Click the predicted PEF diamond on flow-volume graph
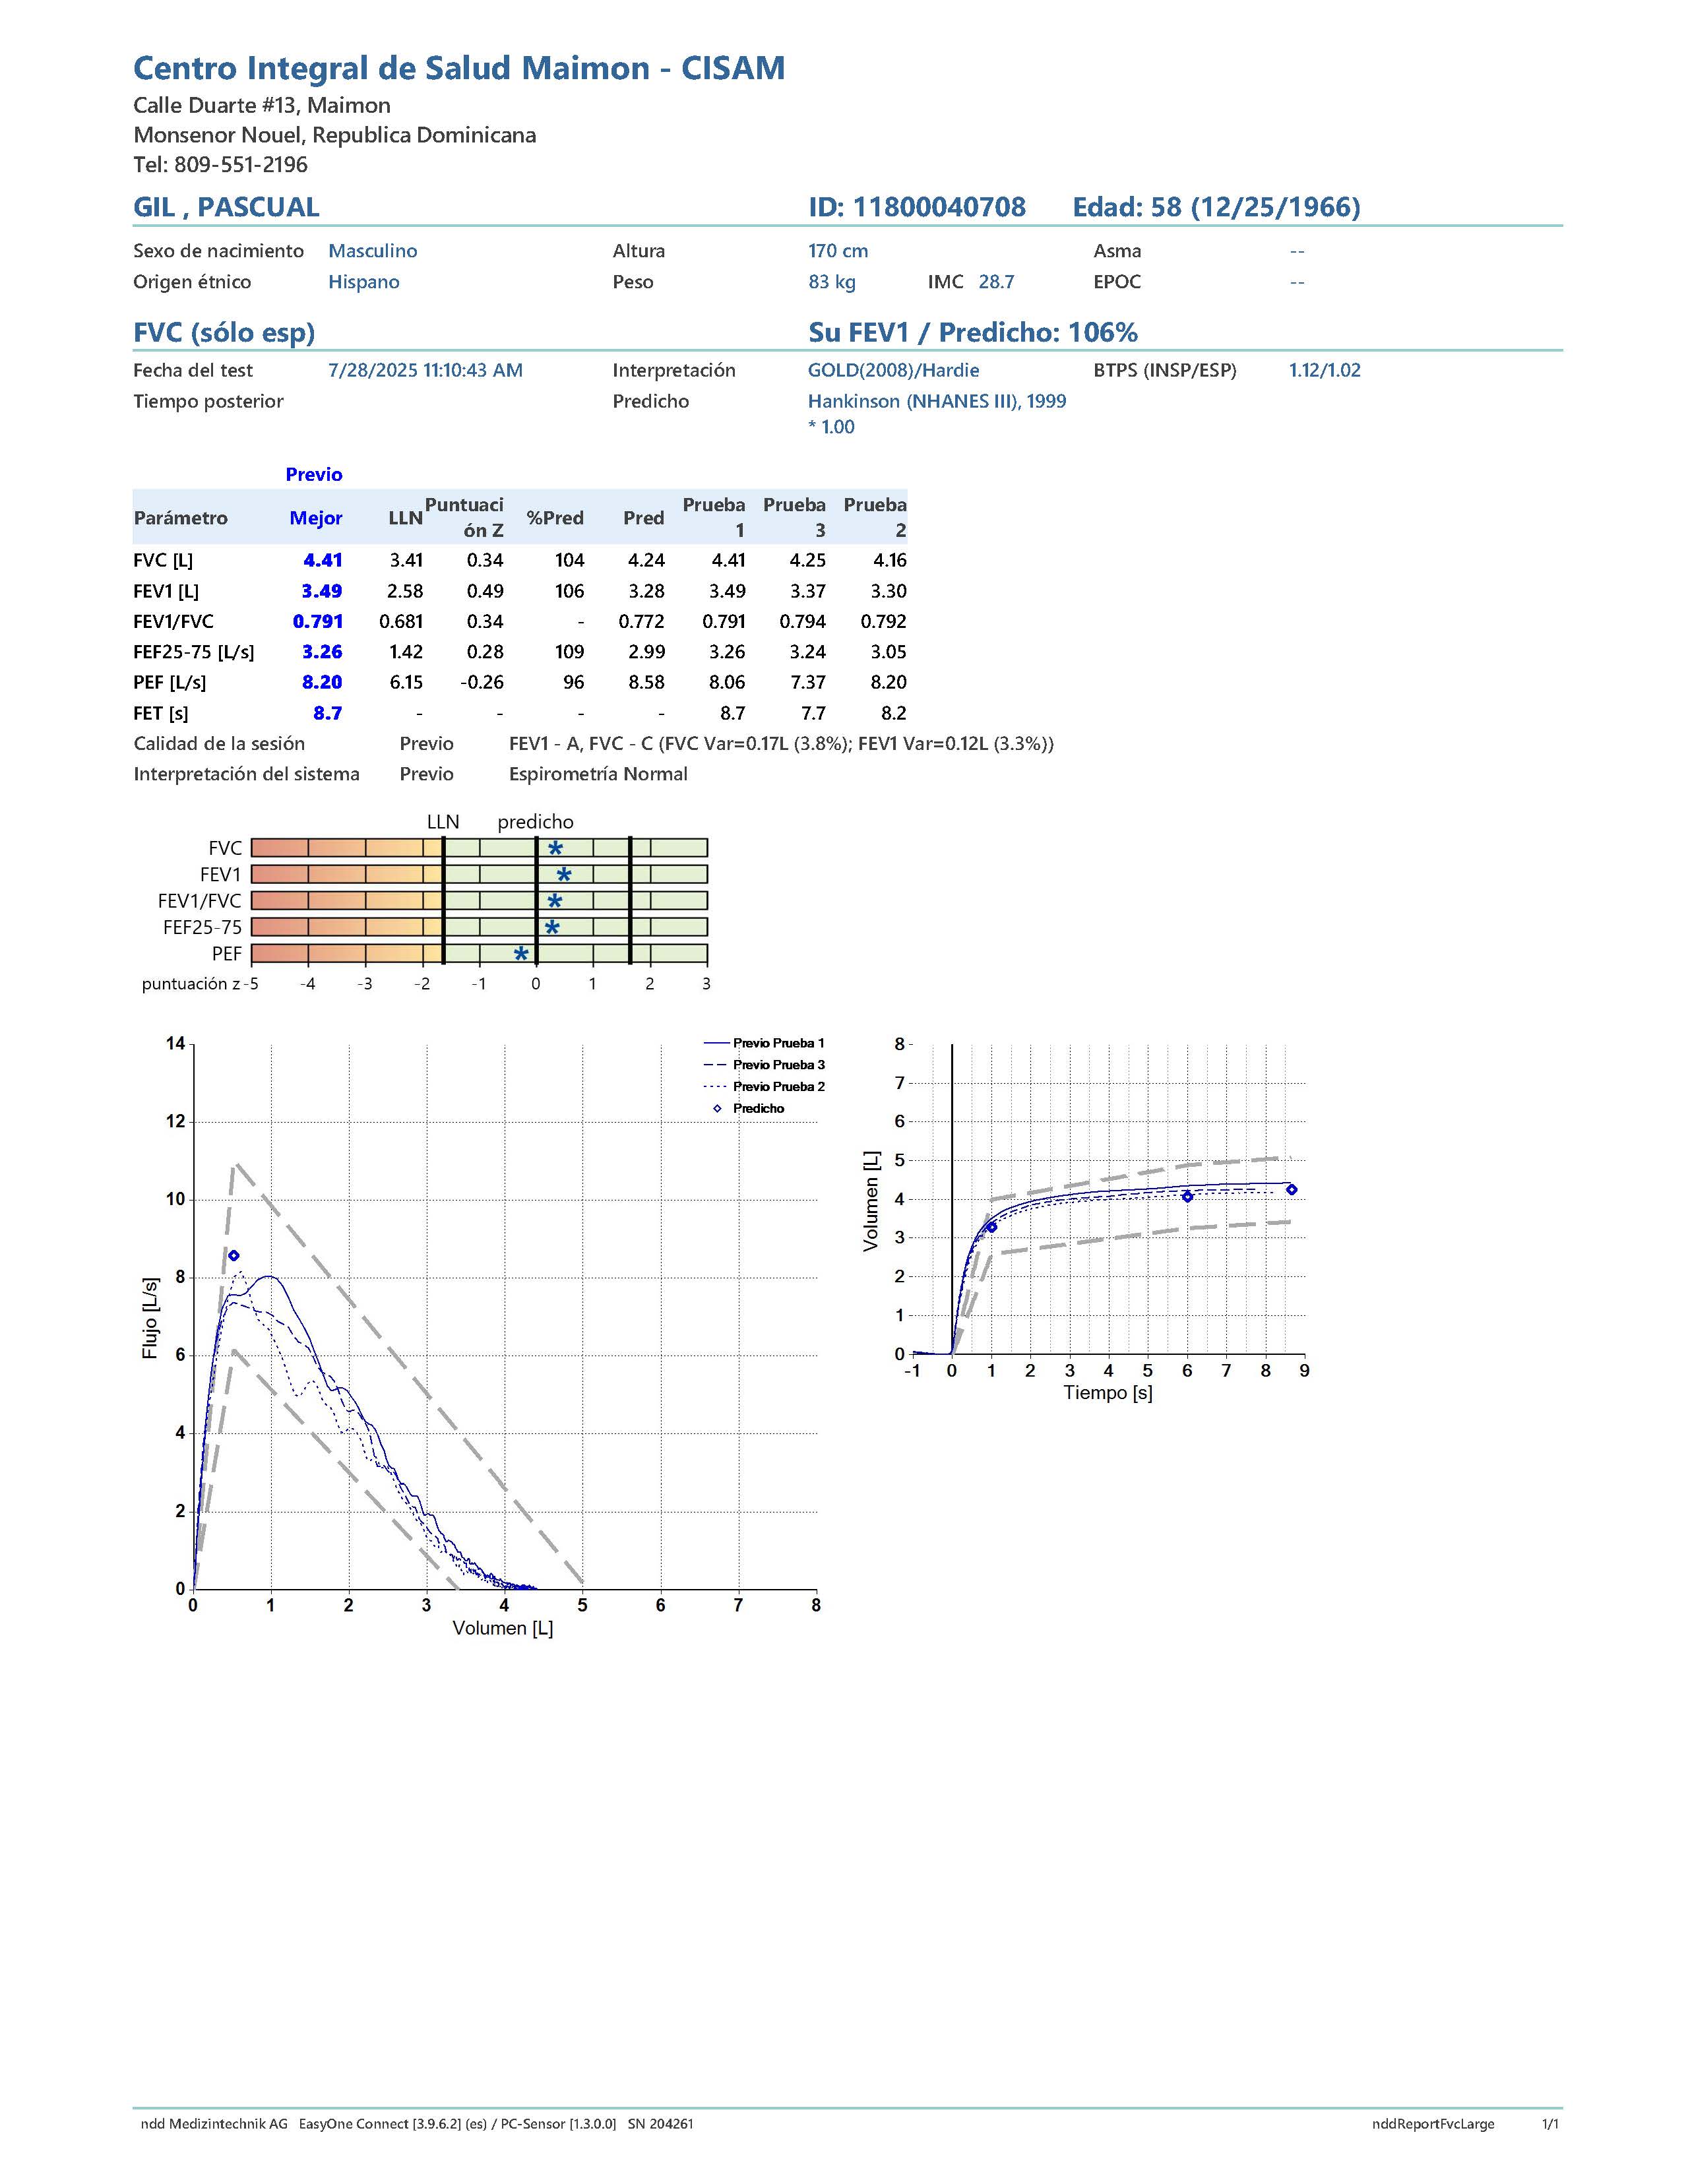Viewport: 1688px width, 2184px height. 234,1256
